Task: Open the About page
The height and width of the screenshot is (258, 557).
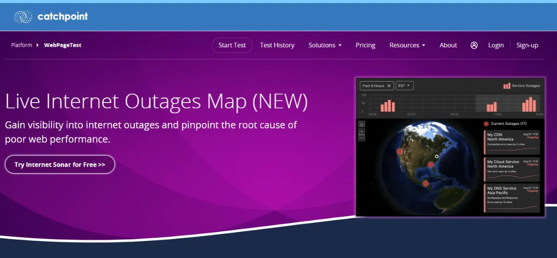Action: [x=448, y=45]
